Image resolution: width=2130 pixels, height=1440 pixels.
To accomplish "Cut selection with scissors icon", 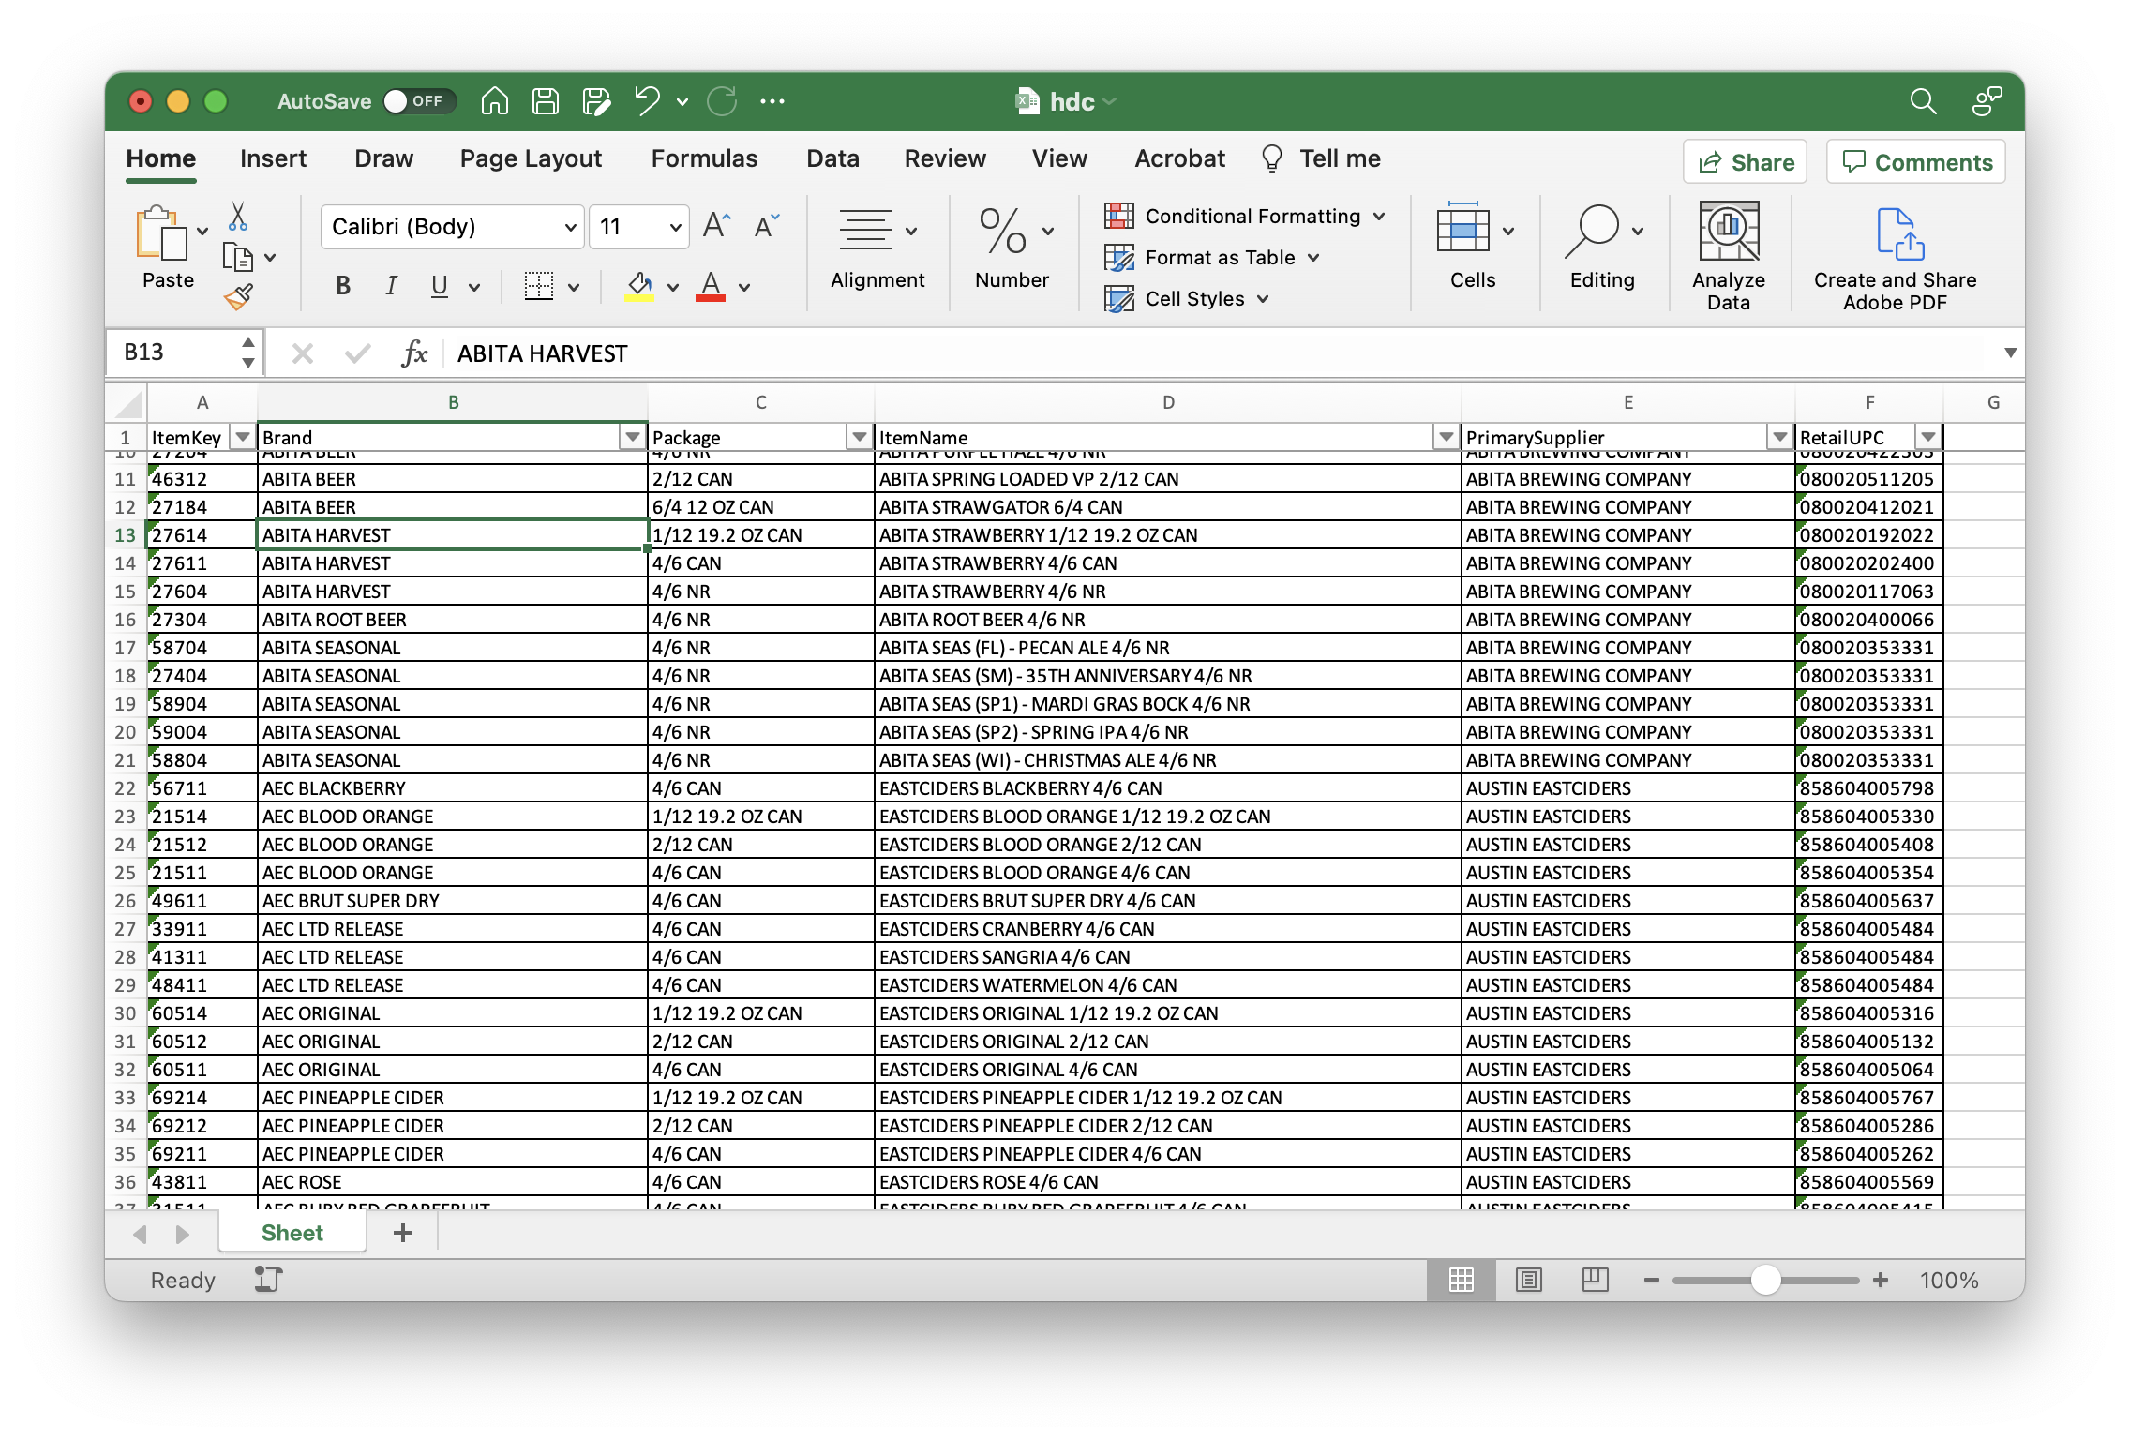I will 238,216.
